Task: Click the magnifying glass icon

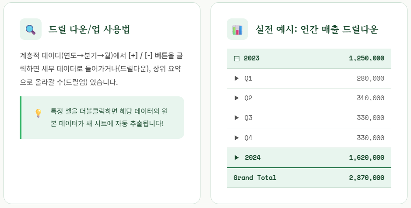Action: pyautogui.click(x=31, y=29)
